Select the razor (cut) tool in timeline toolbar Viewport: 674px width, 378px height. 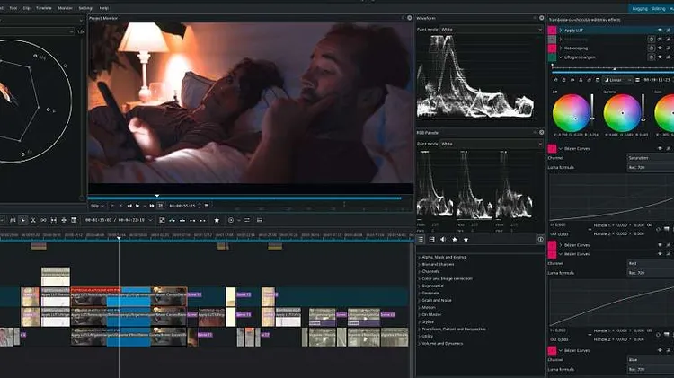(x=34, y=220)
